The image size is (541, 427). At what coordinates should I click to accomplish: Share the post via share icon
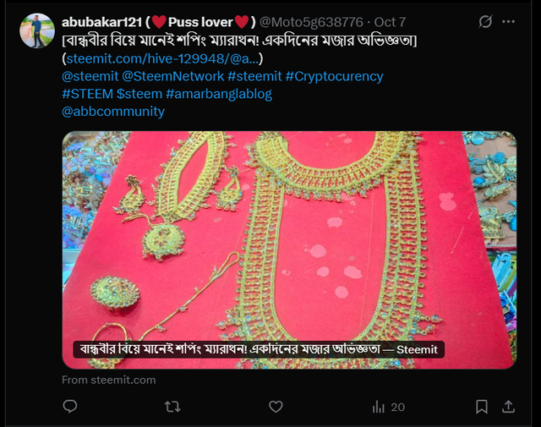(x=508, y=407)
